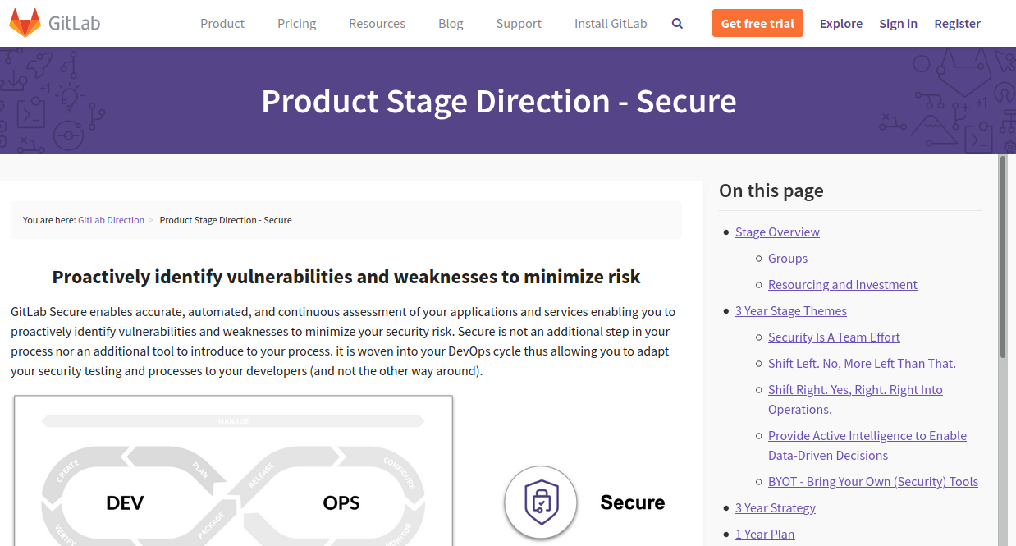
Task: Click the Get free trial button
Action: 757,23
